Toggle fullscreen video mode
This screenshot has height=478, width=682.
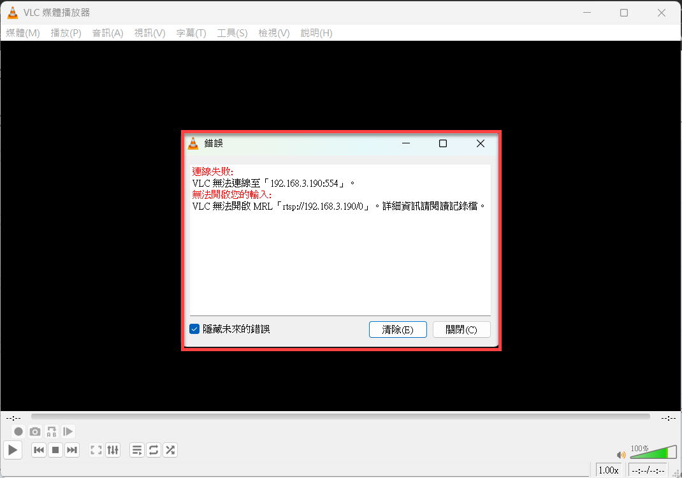96,450
